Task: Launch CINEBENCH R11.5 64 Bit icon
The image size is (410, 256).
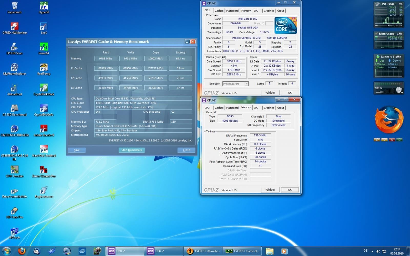Action: (x=14, y=153)
